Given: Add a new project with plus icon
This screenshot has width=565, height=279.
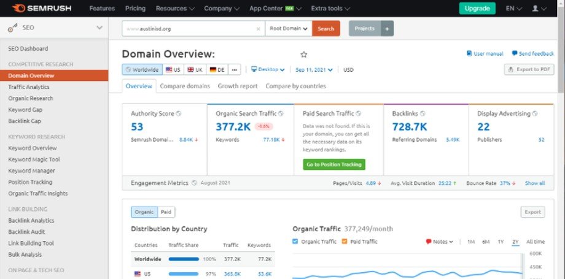Looking at the screenshot, I should [x=387, y=29].
